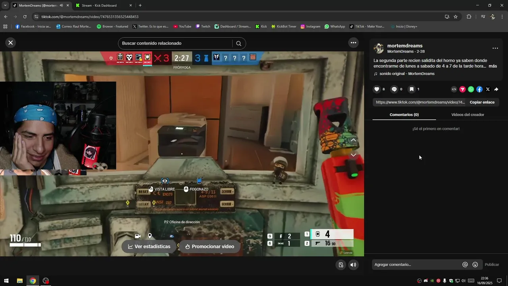Image resolution: width=508 pixels, height=286 pixels.
Task: Click the Publicar button
Action: (x=492, y=265)
